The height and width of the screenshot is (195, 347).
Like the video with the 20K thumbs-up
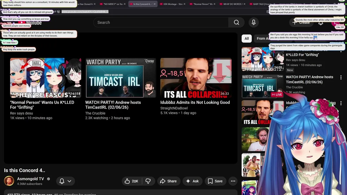(x=132, y=181)
